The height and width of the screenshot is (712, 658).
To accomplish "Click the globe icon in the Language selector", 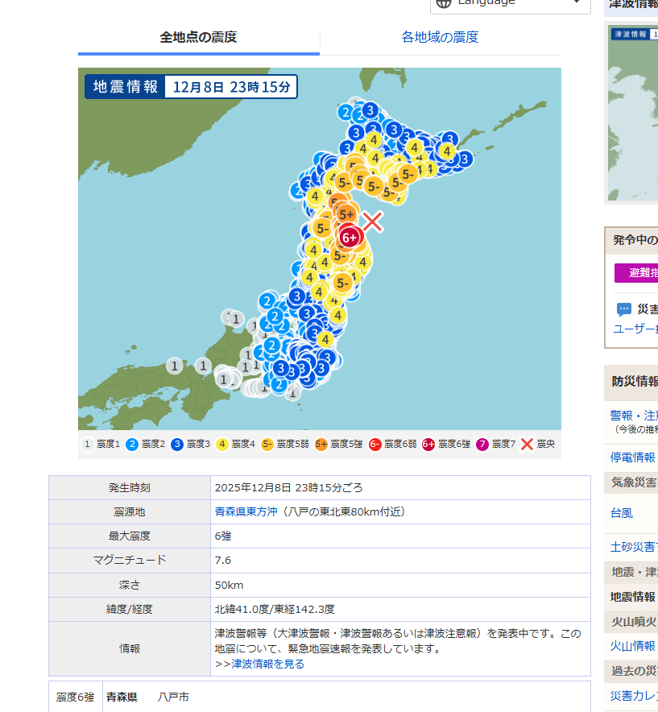I will click(442, 4).
